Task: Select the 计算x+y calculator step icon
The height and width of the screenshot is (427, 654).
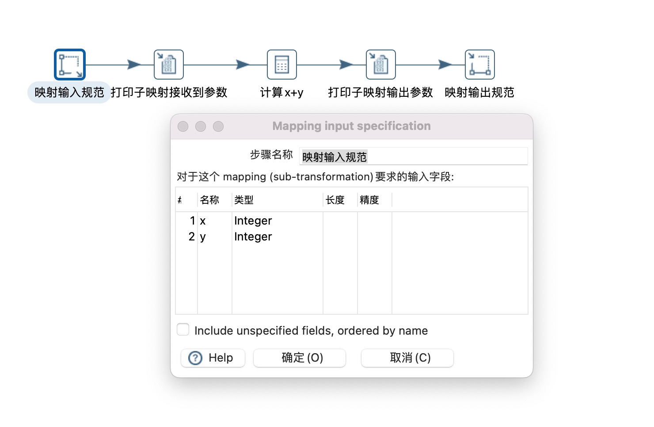Action: (x=281, y=65)
